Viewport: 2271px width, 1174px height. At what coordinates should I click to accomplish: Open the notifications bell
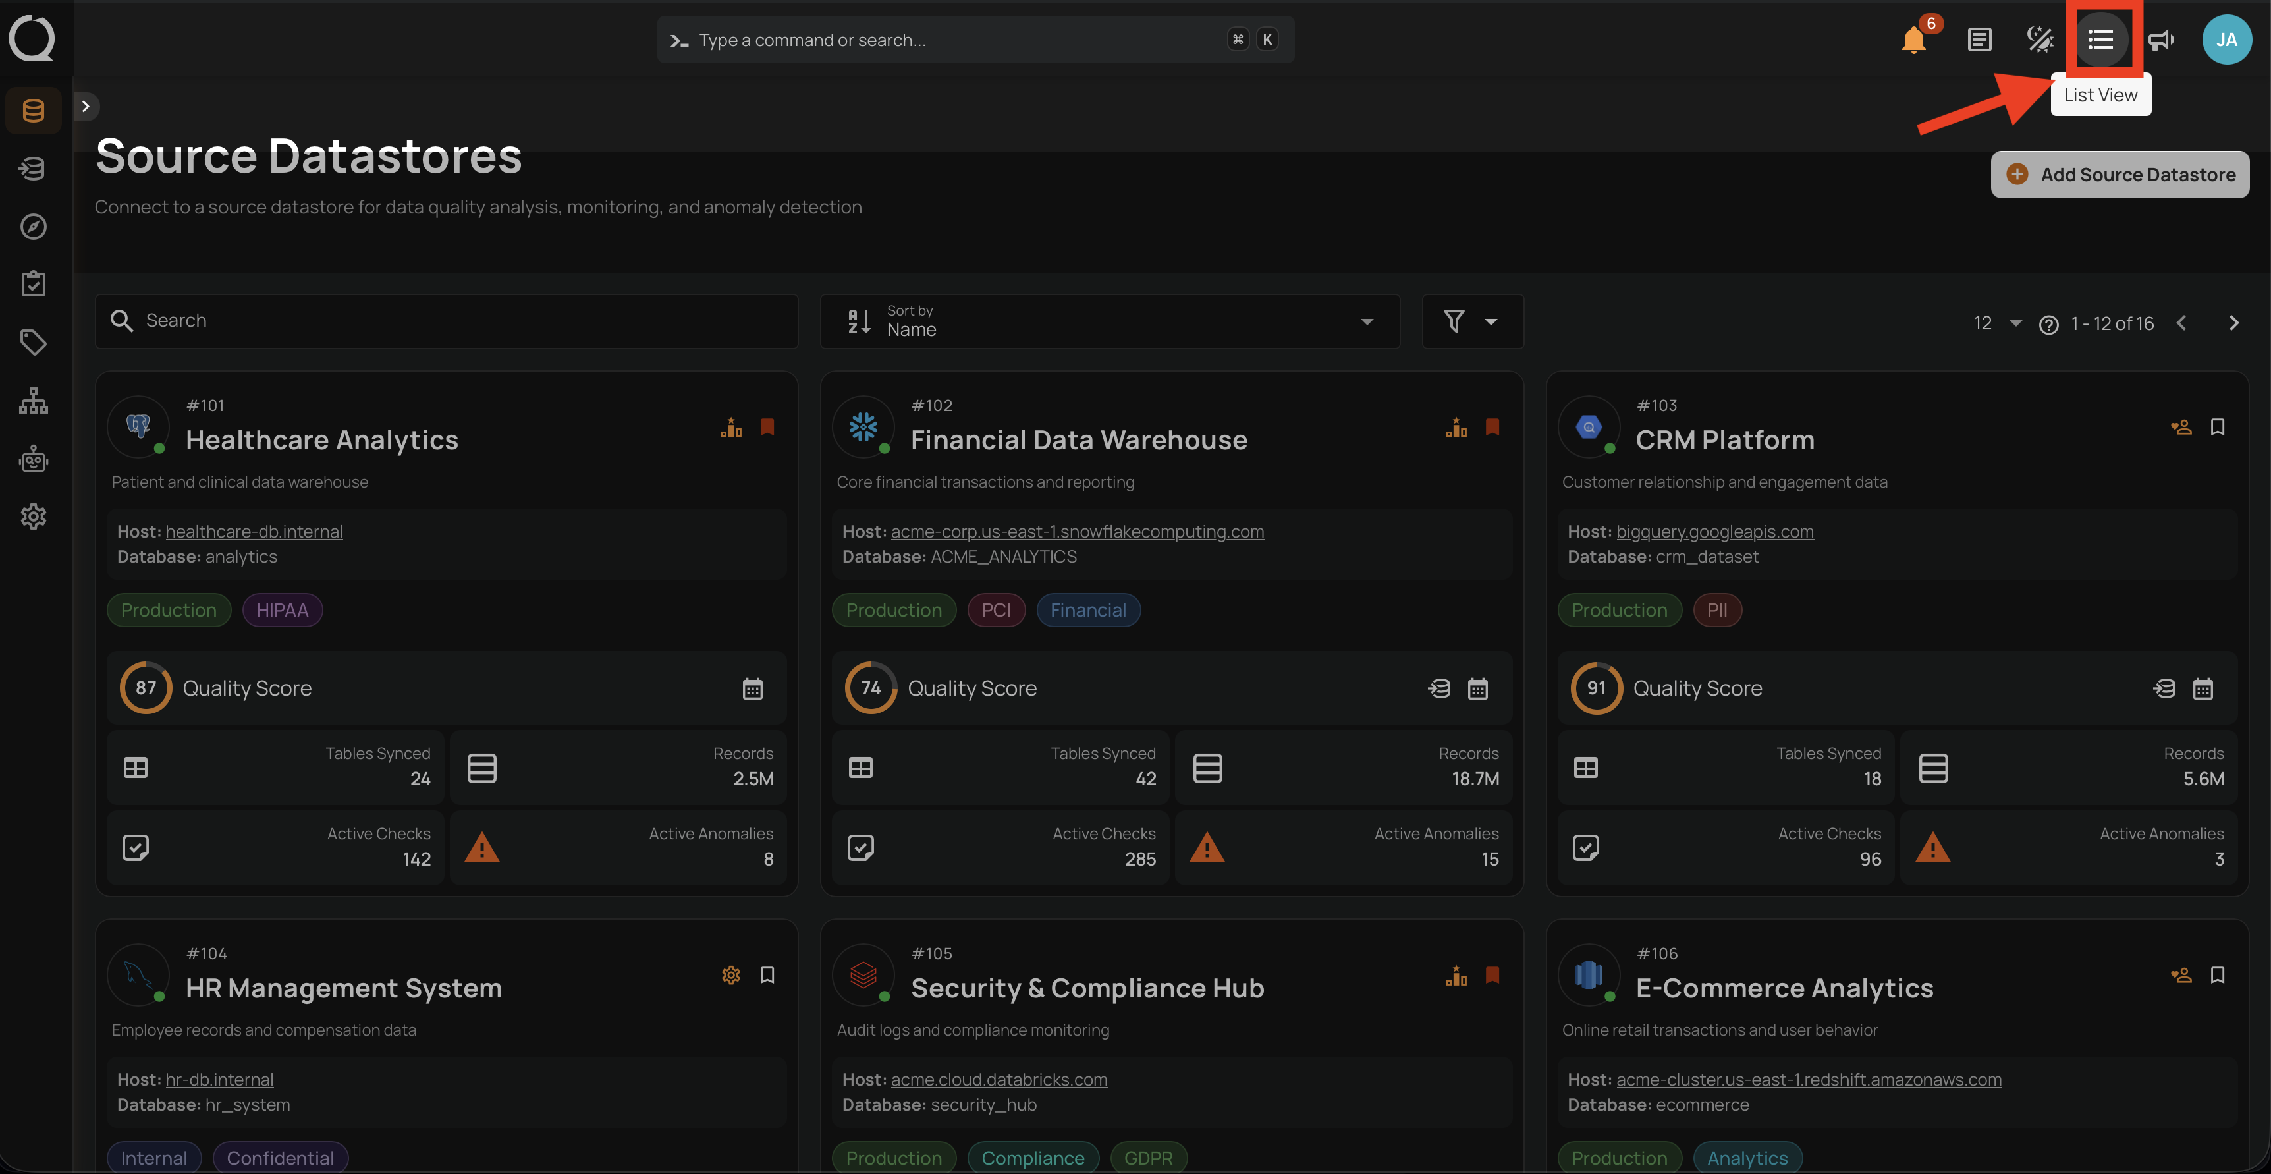1914,40
